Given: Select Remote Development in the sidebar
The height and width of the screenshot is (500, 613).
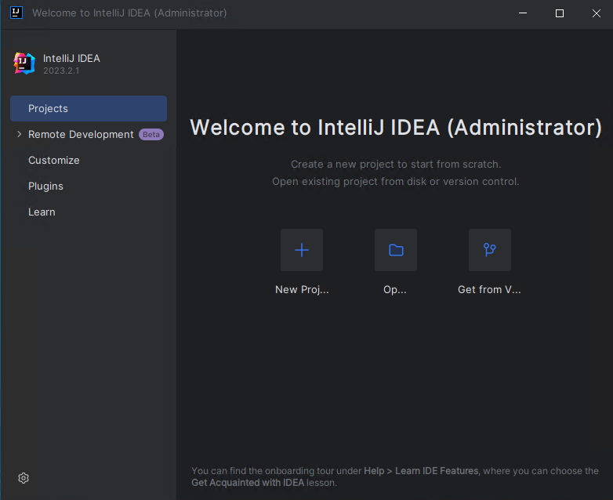Looking at the screenshot, I should [81, 135].
